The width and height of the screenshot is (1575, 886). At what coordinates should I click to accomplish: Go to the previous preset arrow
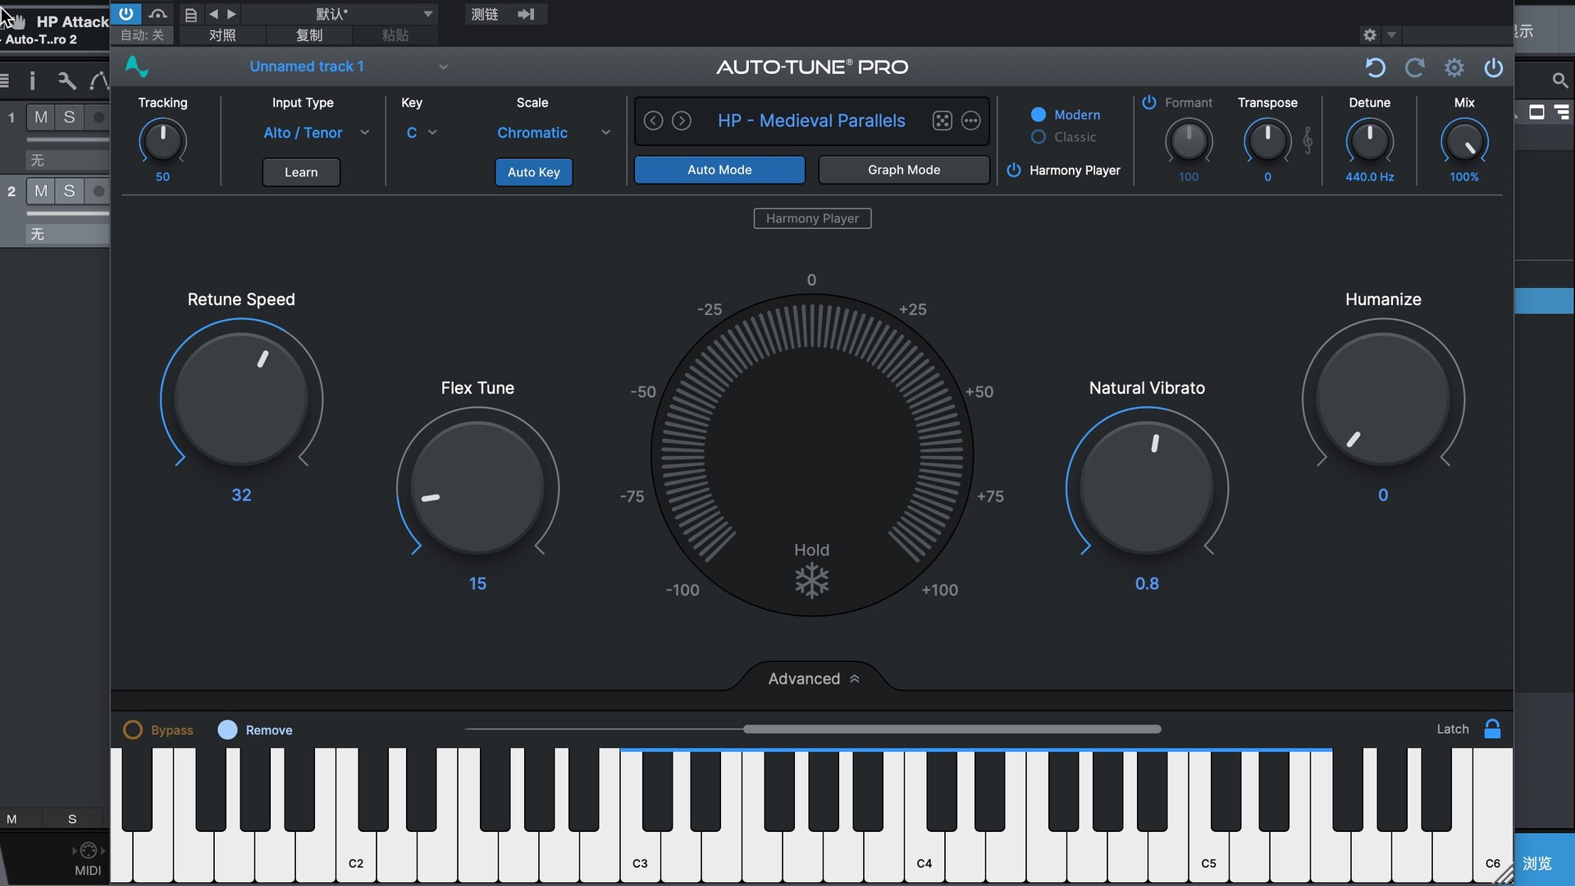pos(653,121)
